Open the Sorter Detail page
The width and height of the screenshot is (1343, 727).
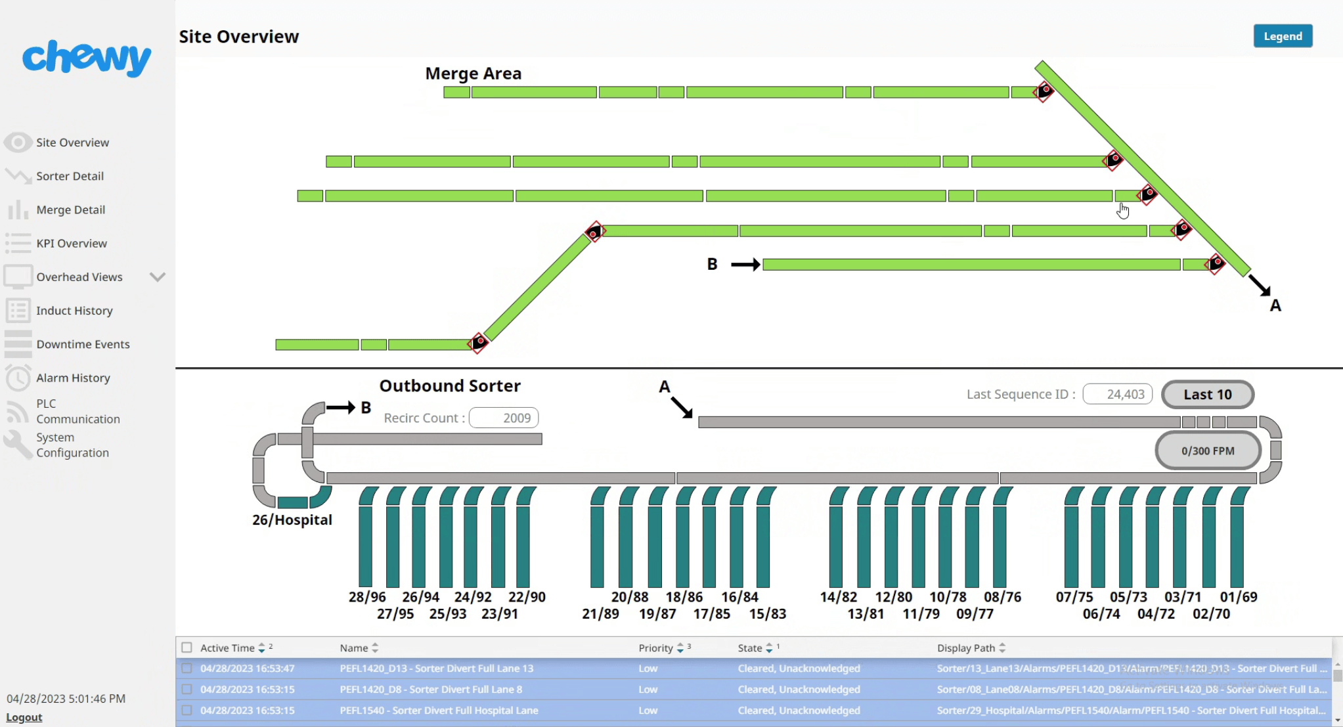click(70, 176)
